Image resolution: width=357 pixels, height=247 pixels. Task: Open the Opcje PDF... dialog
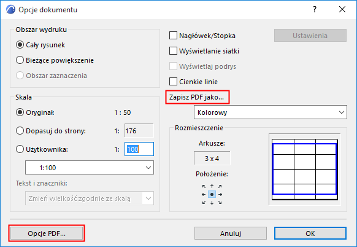tap(47, 233)
